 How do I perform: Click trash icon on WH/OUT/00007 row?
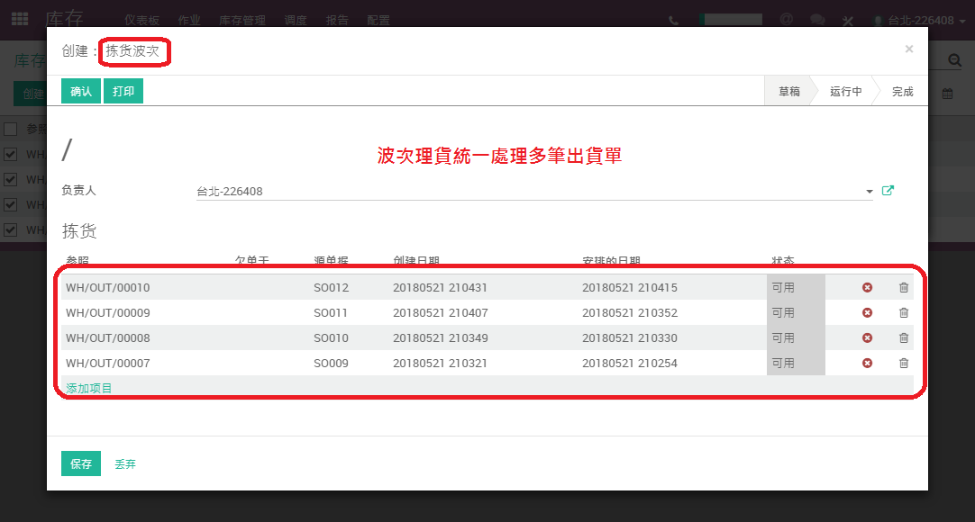pyautogui.click(x=904, y=363)
